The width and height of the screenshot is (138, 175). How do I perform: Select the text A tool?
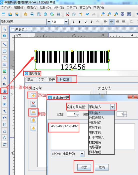click(x=4, y=78)
